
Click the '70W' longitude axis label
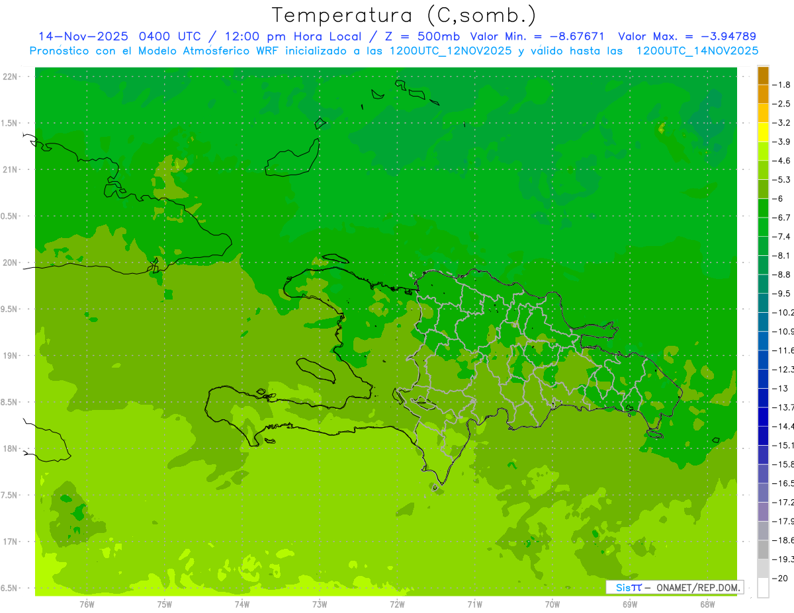(x=552, y=604)
